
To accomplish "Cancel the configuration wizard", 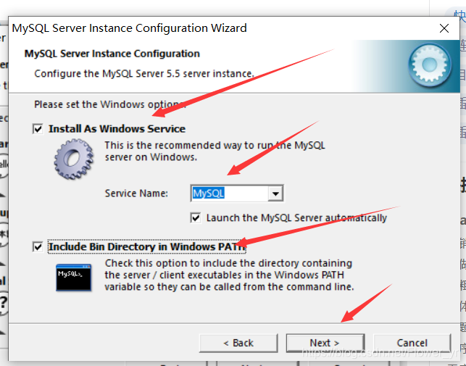I will click(412, 343).
